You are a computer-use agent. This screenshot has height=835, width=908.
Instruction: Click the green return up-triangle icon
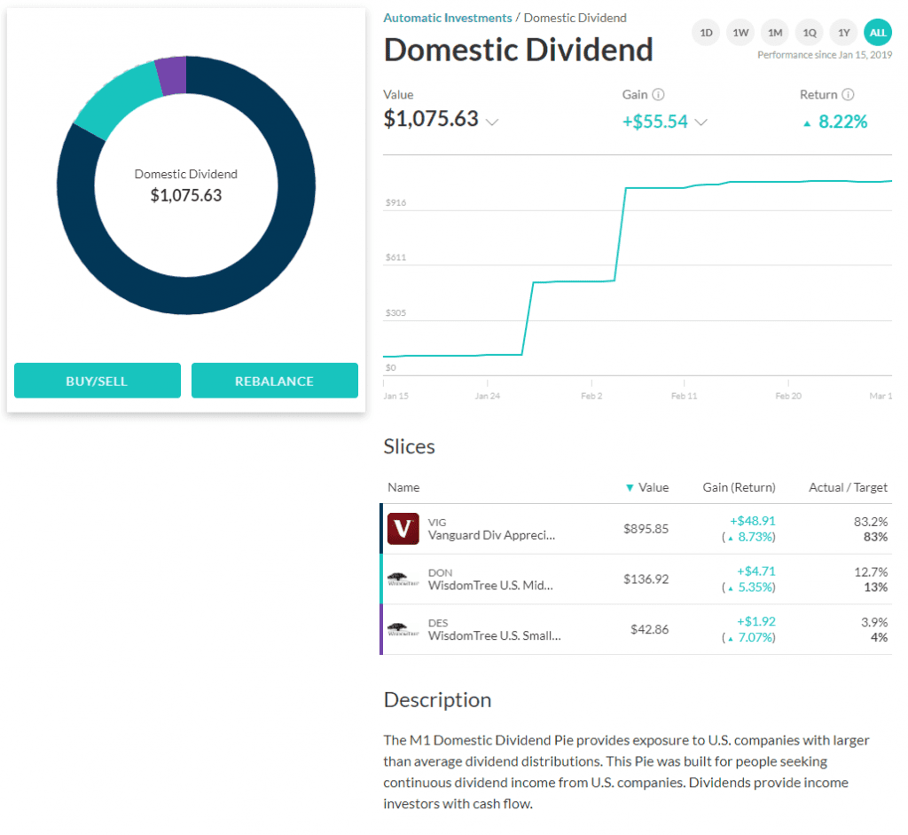[x=807, y=123]
